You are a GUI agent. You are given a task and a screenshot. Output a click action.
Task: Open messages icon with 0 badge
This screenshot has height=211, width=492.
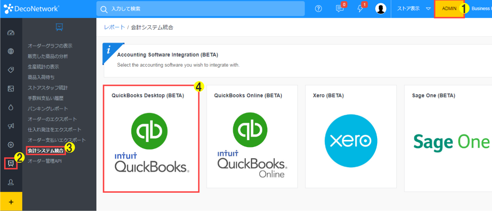point(340,9)
